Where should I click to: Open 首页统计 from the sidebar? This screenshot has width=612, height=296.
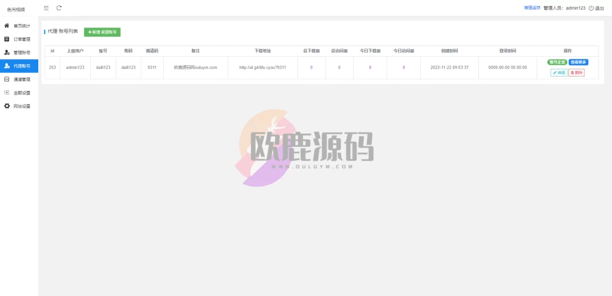click(x=19, y=26)
